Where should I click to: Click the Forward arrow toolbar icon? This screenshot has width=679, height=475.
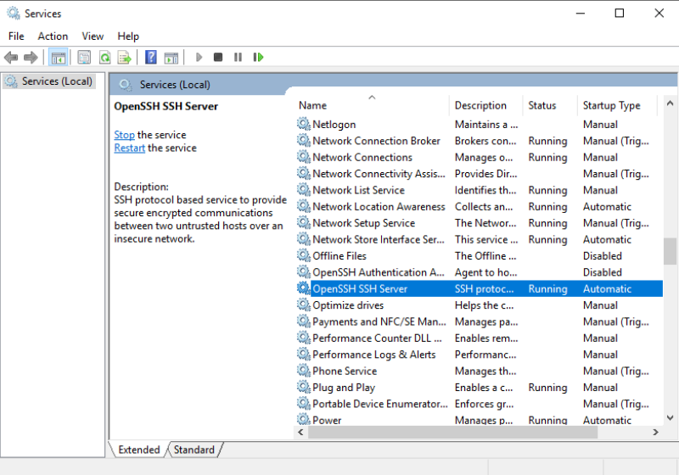coord(31,57)
